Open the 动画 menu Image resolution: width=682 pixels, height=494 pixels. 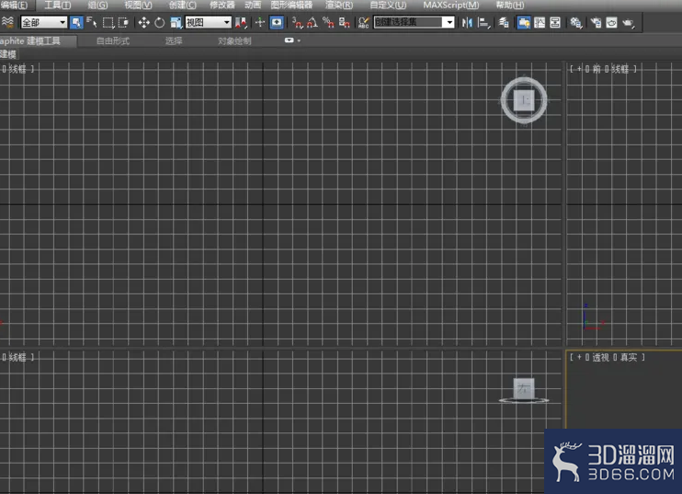tap(253, 6)
